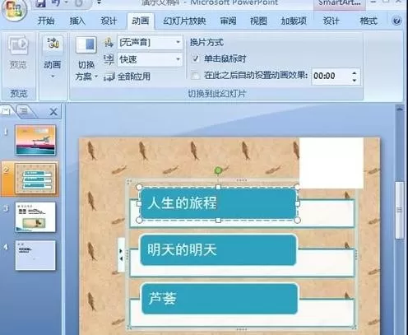Open the SmartArt 格式 contextual tab
The image size is (408, 335).
click(369, 21)
